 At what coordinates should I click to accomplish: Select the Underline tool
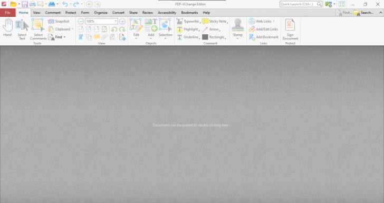[188, 37]
